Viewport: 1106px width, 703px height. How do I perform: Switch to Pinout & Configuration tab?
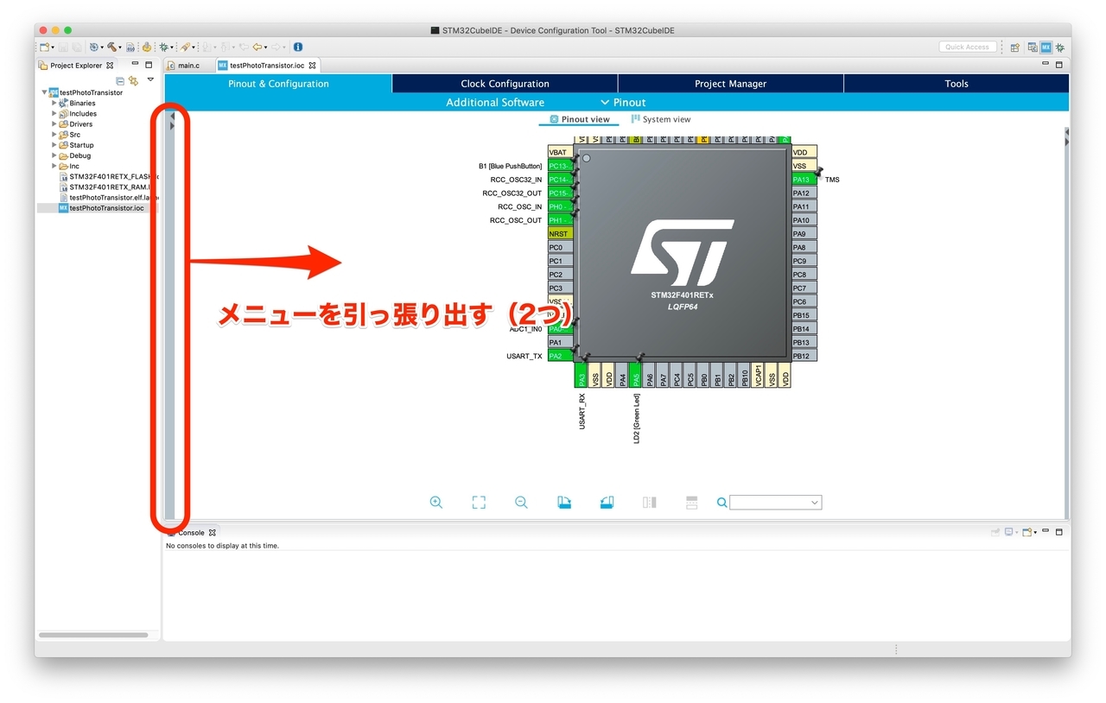[x=278, y=84]
